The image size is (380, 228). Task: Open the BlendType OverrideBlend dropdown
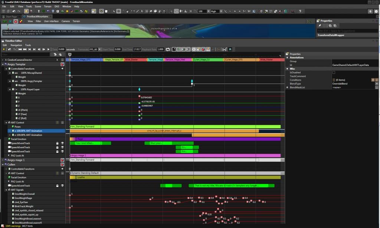377,84
